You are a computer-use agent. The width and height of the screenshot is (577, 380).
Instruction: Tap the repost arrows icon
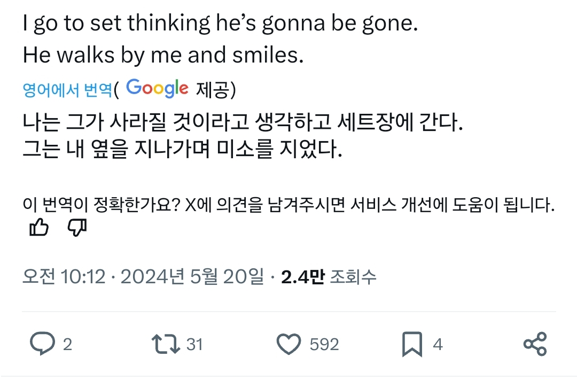(x=166, y=344)
